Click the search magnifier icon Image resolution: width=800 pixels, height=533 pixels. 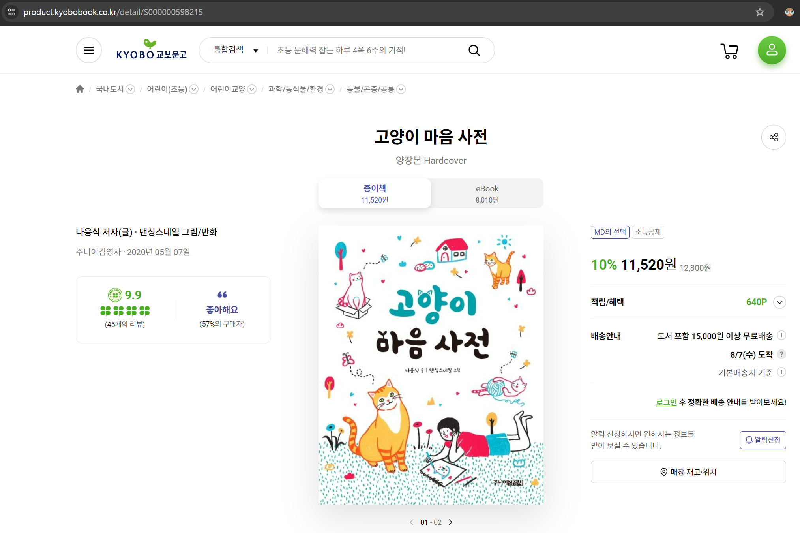pos(474,50)
